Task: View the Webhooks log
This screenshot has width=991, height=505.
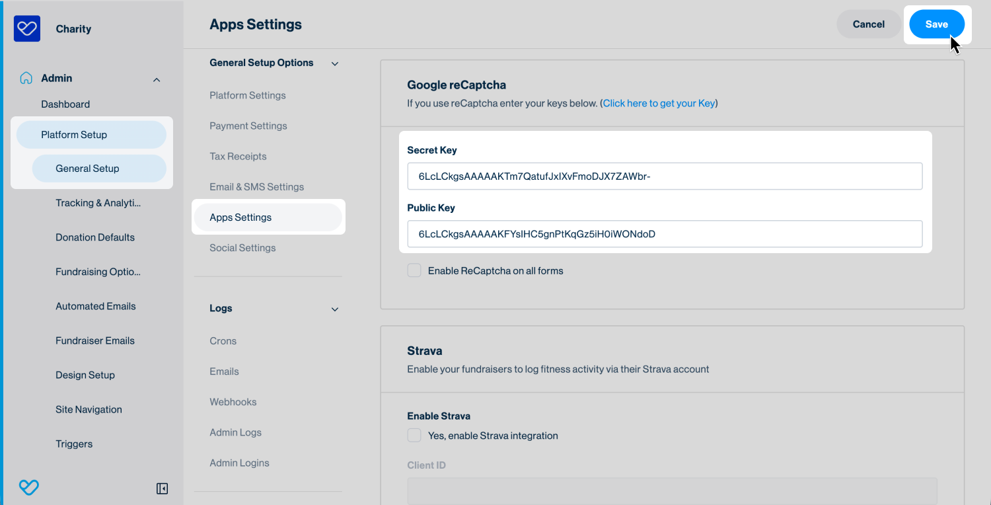Action: (233, 401)
